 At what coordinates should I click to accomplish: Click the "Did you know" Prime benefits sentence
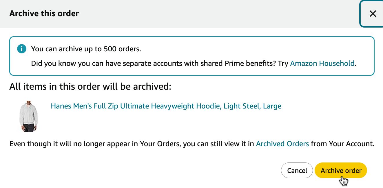pos(194,63)
